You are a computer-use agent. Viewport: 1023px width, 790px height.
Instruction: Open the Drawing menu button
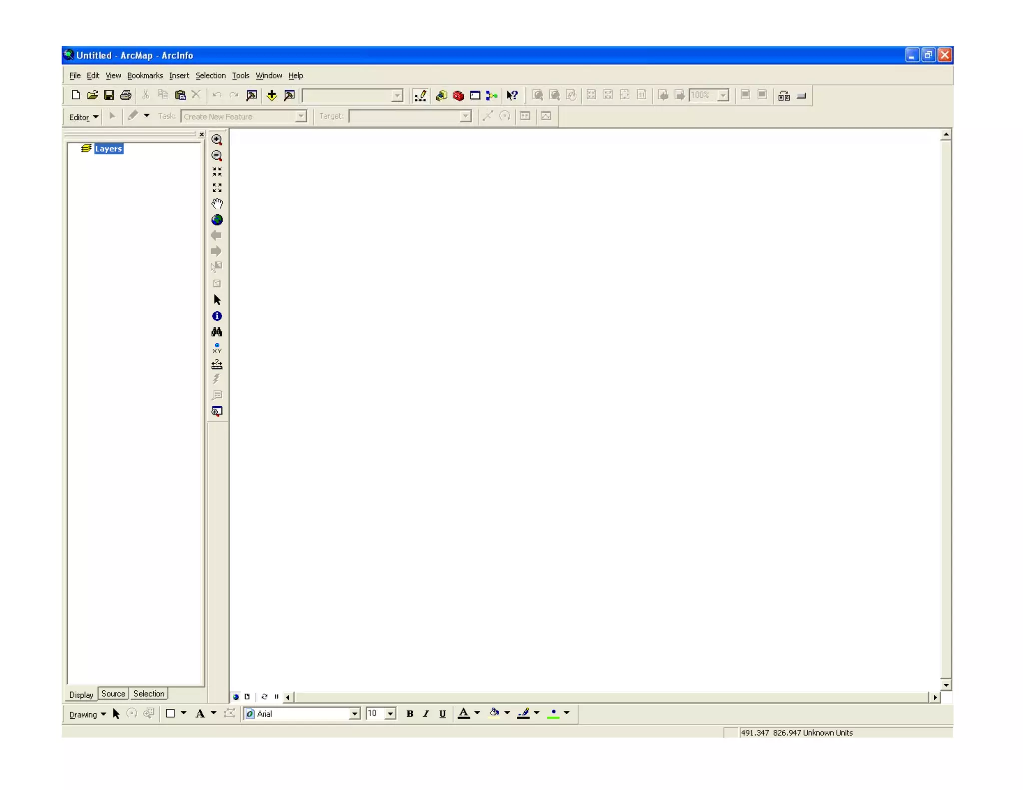point(87,714)
